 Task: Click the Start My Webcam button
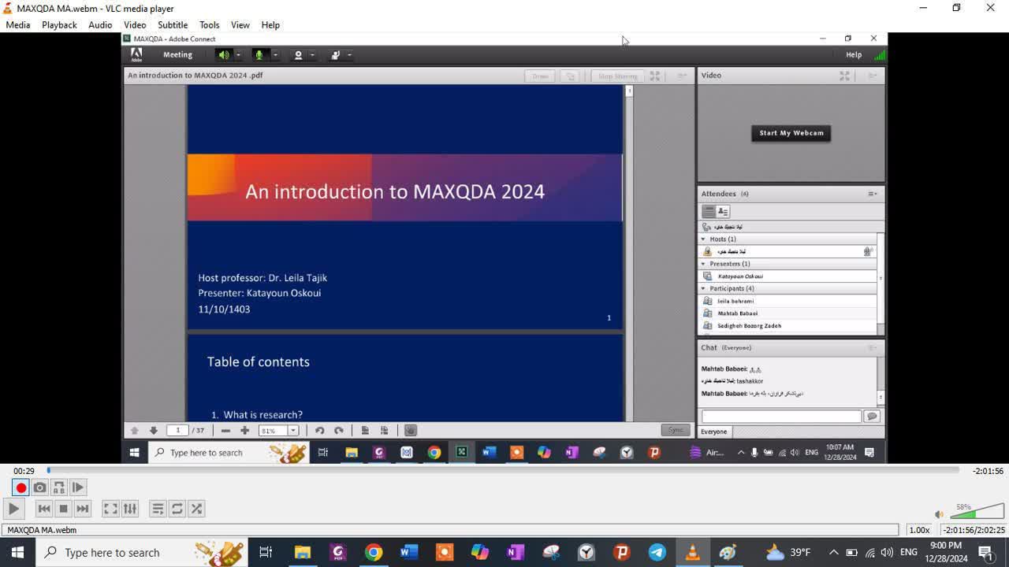[x=791, y=133]
